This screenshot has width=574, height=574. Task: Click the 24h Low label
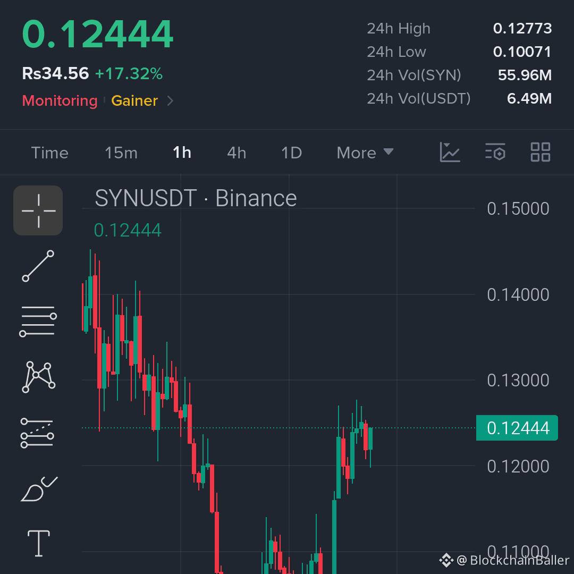click(396, 52)
